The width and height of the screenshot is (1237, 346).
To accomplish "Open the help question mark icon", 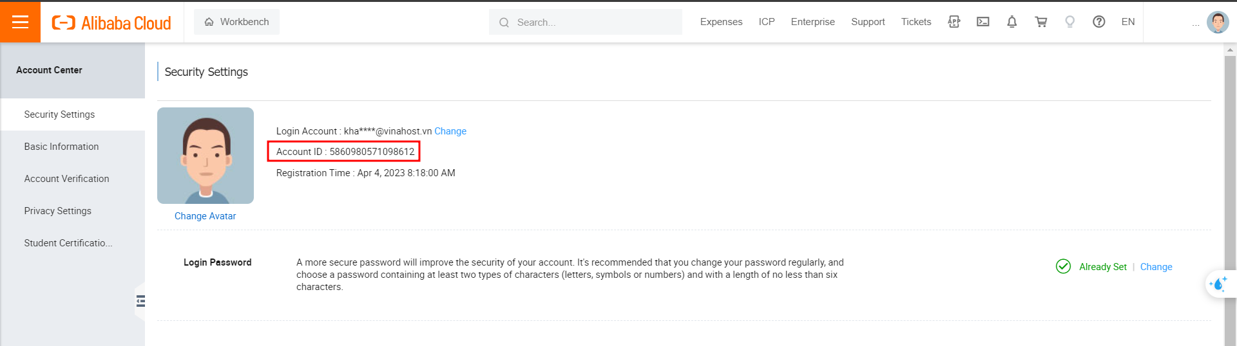I will (x=1098, y=22).
